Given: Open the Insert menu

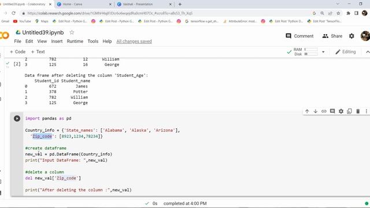Looking at the screenshot, I should click(x=57, y=41).
